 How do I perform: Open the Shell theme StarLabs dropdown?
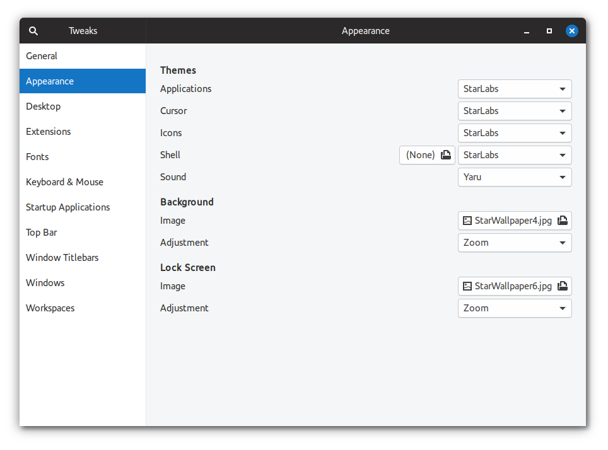tap(515, 156)
